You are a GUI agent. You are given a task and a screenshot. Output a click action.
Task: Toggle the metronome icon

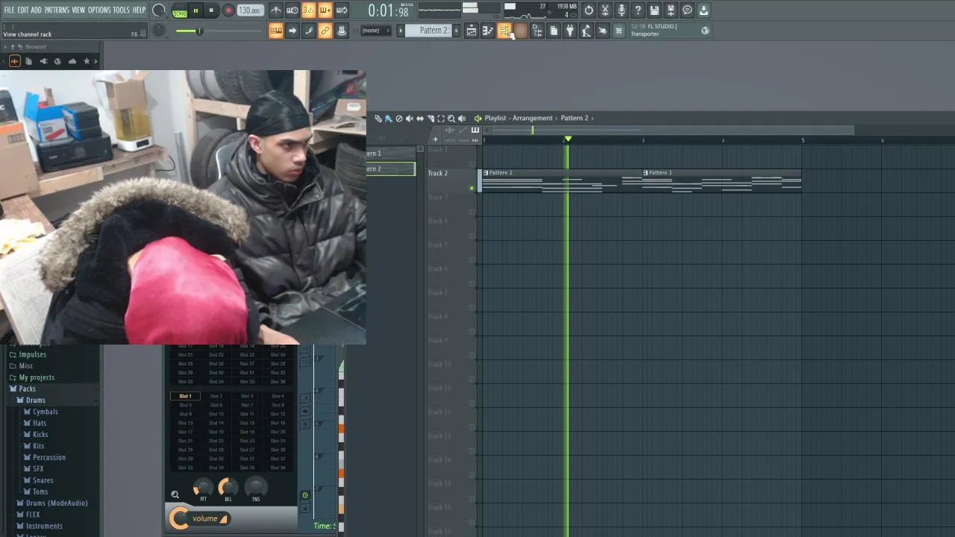(276, 10)
